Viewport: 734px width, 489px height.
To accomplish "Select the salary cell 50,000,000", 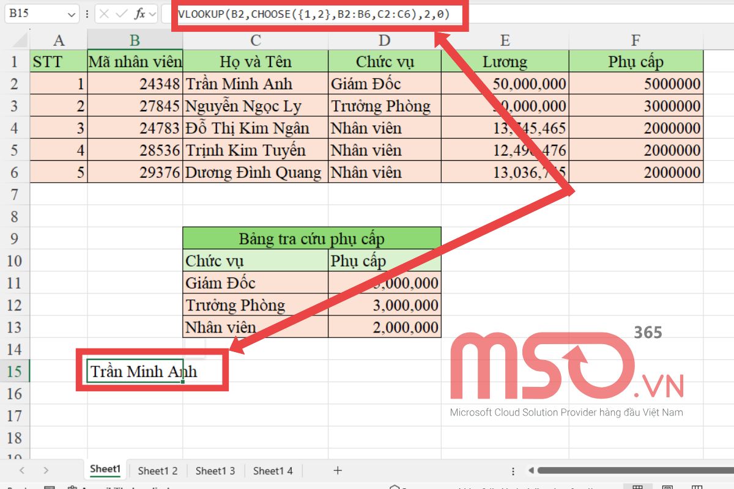I will click(505, 84).
